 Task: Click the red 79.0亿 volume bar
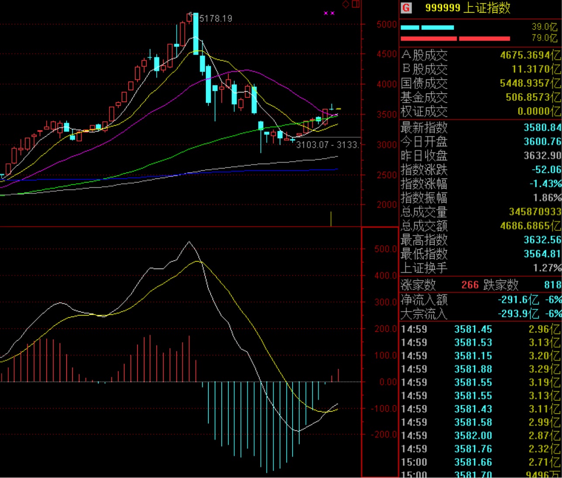pyautogui.click(x=455, y=38)
